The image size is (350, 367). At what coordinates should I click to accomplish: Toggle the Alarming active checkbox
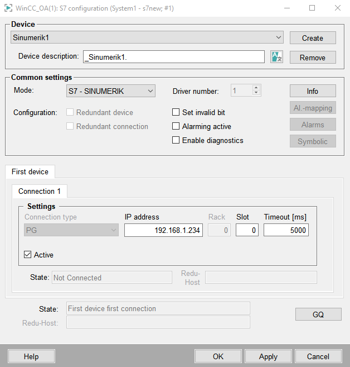click(176, 126)
